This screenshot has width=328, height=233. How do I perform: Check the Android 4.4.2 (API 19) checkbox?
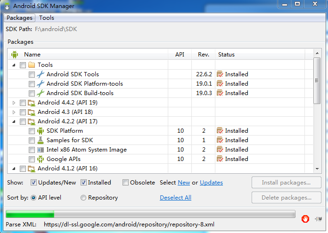point(23,103)
